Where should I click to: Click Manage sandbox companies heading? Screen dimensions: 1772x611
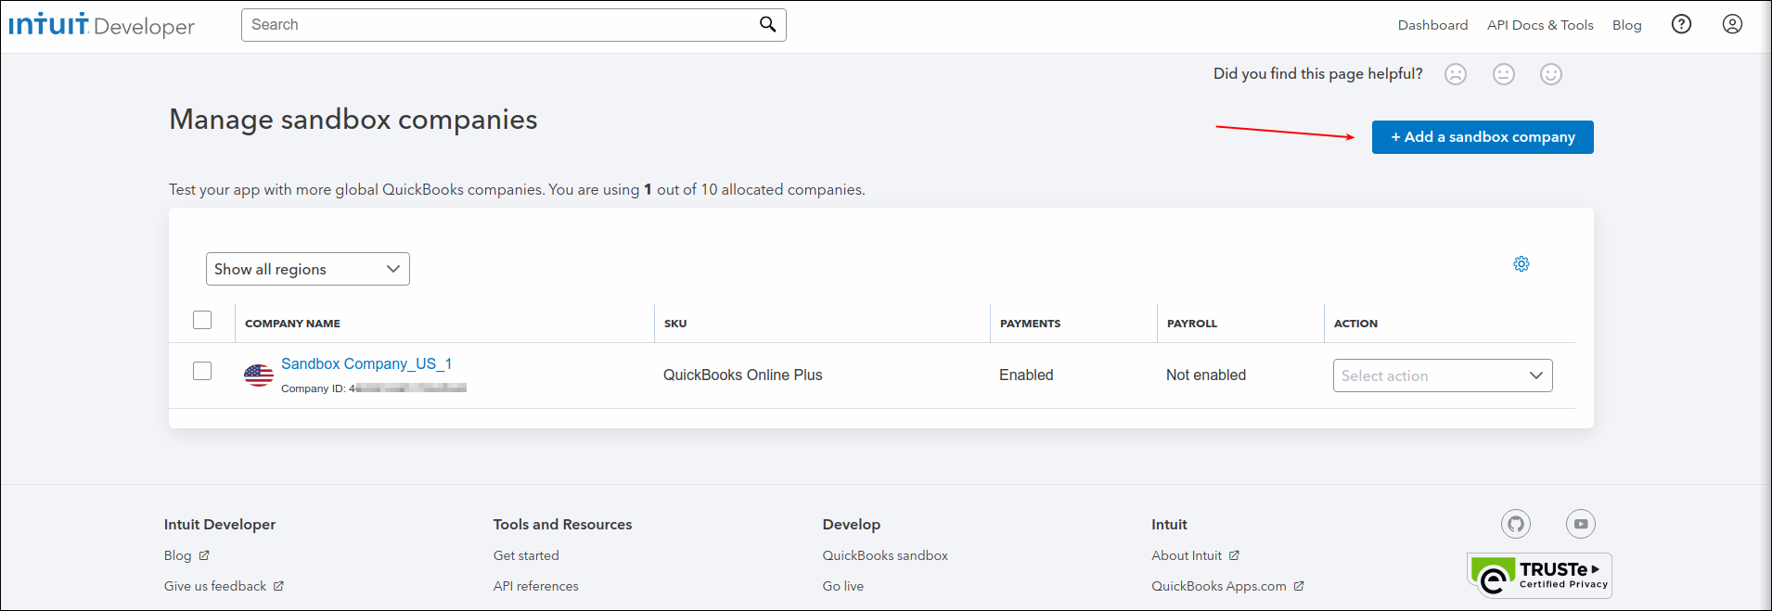click(x=353, y=120)
